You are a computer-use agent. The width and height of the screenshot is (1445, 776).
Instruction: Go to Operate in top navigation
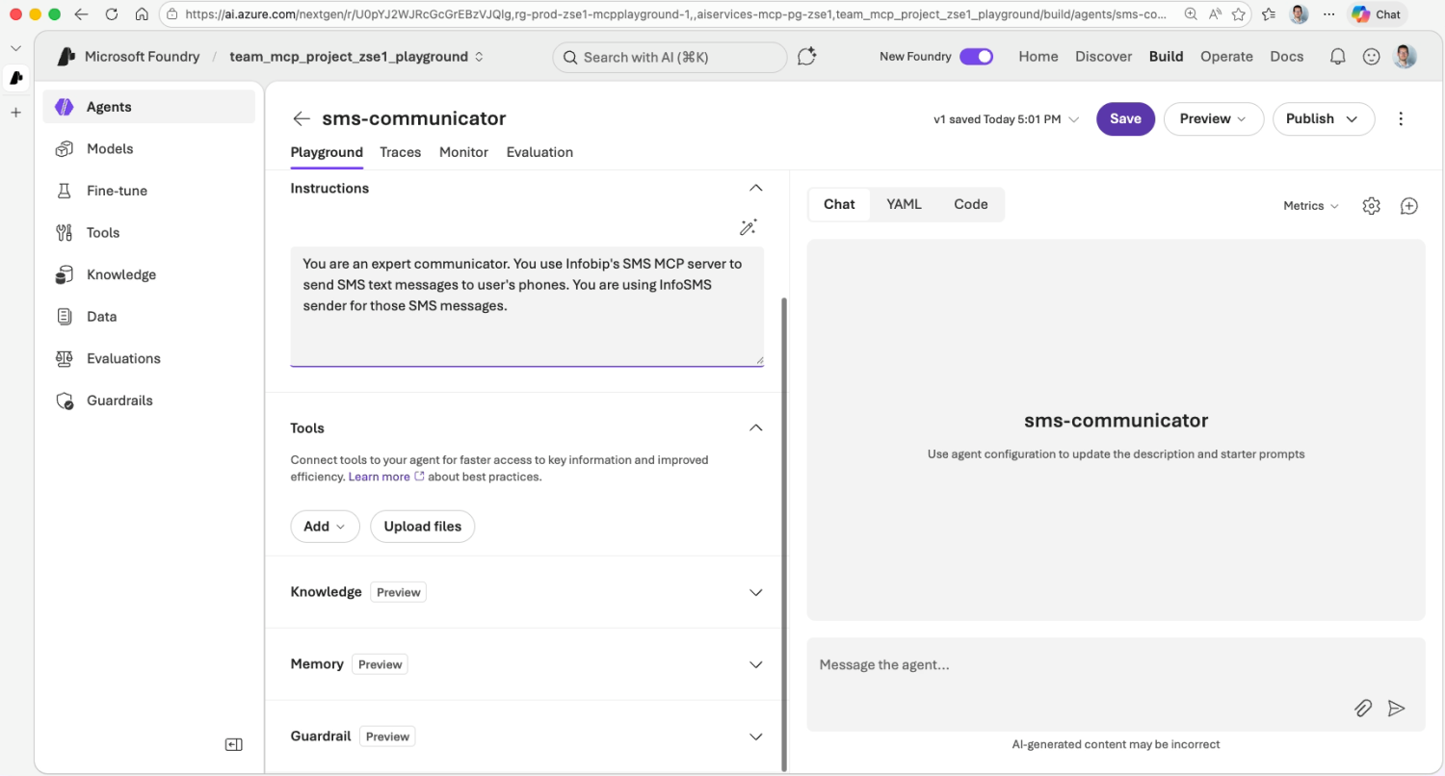tap(1226, 57)
